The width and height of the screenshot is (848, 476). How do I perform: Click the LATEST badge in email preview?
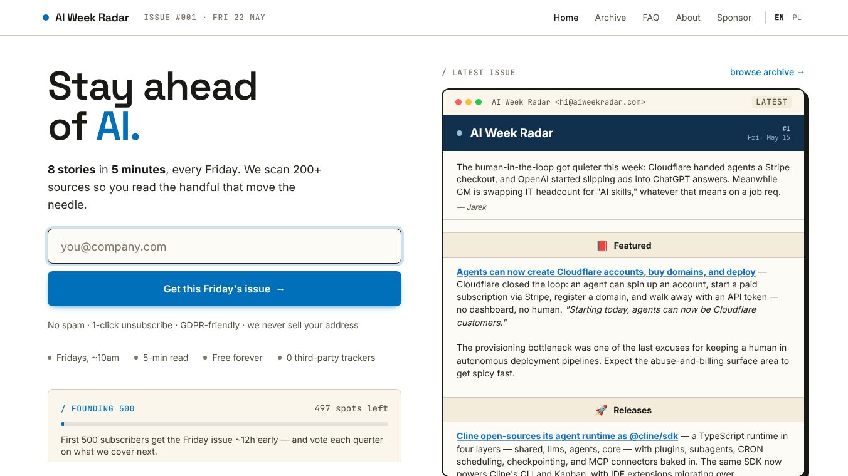tap(771, 102)
